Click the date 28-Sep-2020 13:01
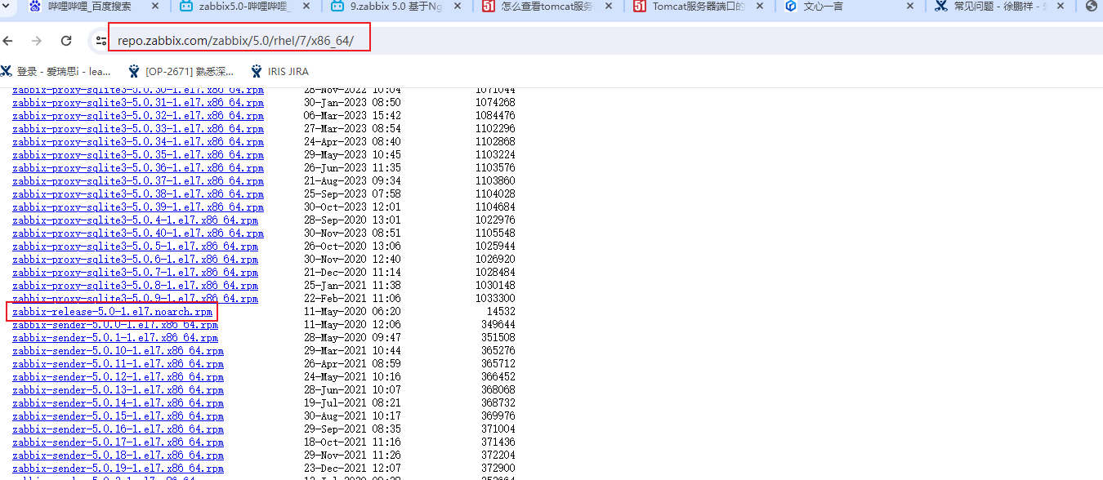This screenshot has height=480, width=1103. [x=352, y=220]
